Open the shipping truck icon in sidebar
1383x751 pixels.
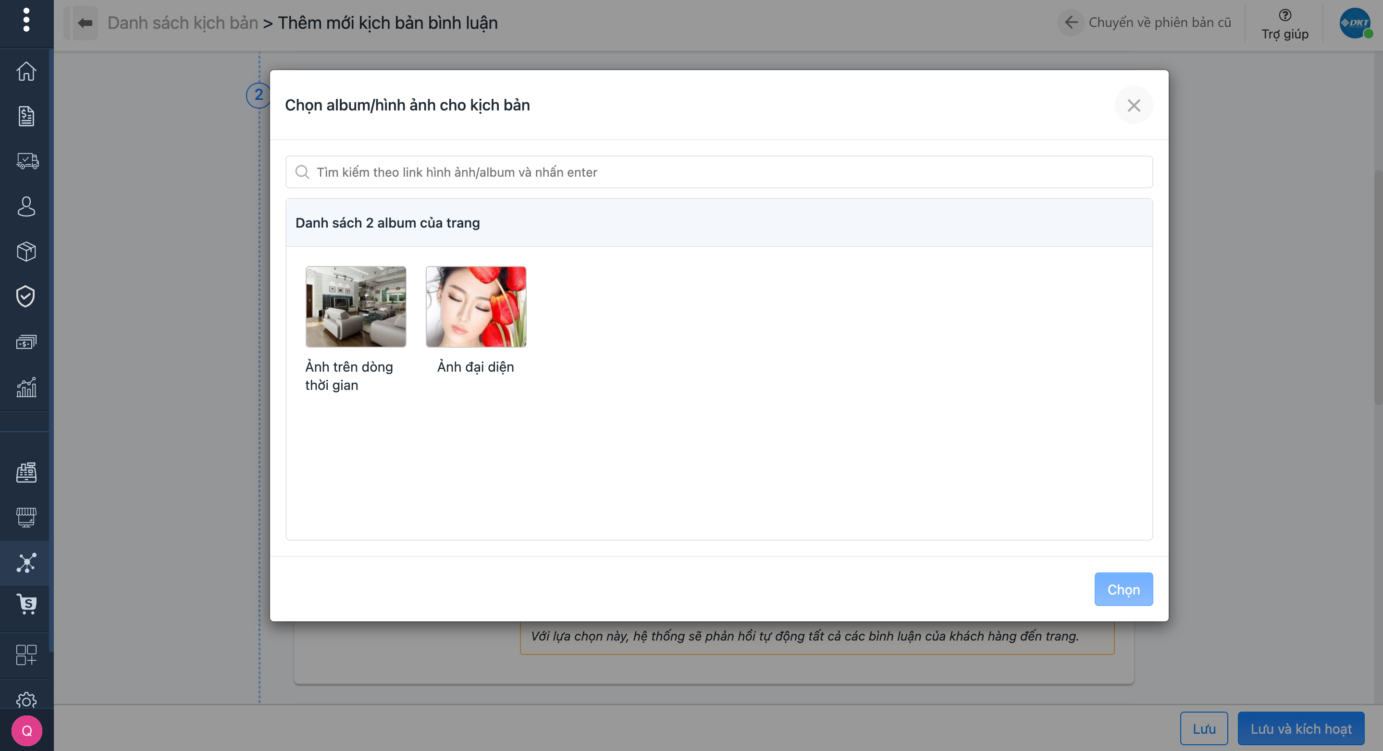coord(27,161)
